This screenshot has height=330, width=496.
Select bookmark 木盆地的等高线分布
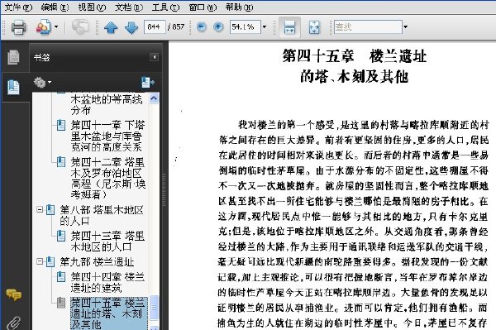(107, 104)
